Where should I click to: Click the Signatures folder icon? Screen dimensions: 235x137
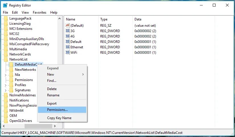tap(11, 90)
